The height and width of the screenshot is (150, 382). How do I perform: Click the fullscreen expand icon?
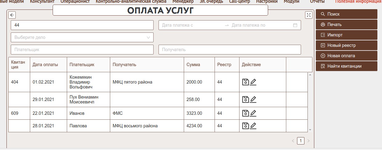tap(309, 15)
